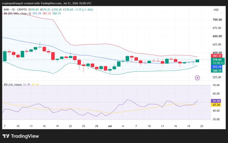The image size is (228, 143).
Task: Click the 525.00 price axis label
Action: (217, 77)
